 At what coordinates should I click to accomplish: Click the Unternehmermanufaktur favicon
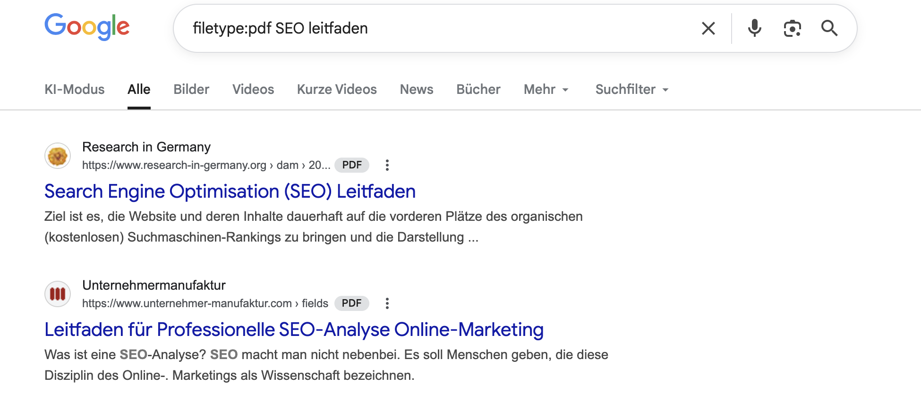click(58, 294)
